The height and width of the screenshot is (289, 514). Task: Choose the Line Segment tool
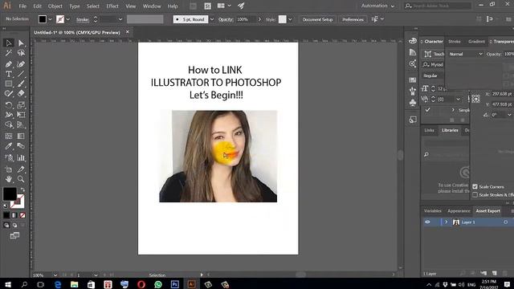[x=21, y=74]
